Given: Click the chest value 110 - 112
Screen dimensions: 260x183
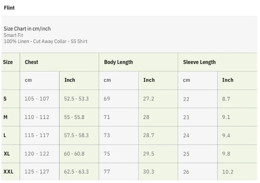Looking at the screenshot, I should click(37, 117).
